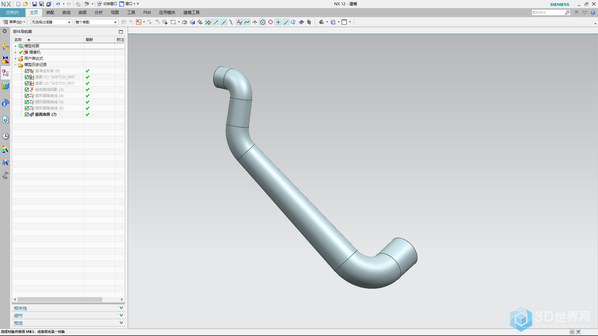The width and height of the screenshot is (598, 336).
Task: Open the PMI tab
Action: pyautogui.click(x=147, y=12)
